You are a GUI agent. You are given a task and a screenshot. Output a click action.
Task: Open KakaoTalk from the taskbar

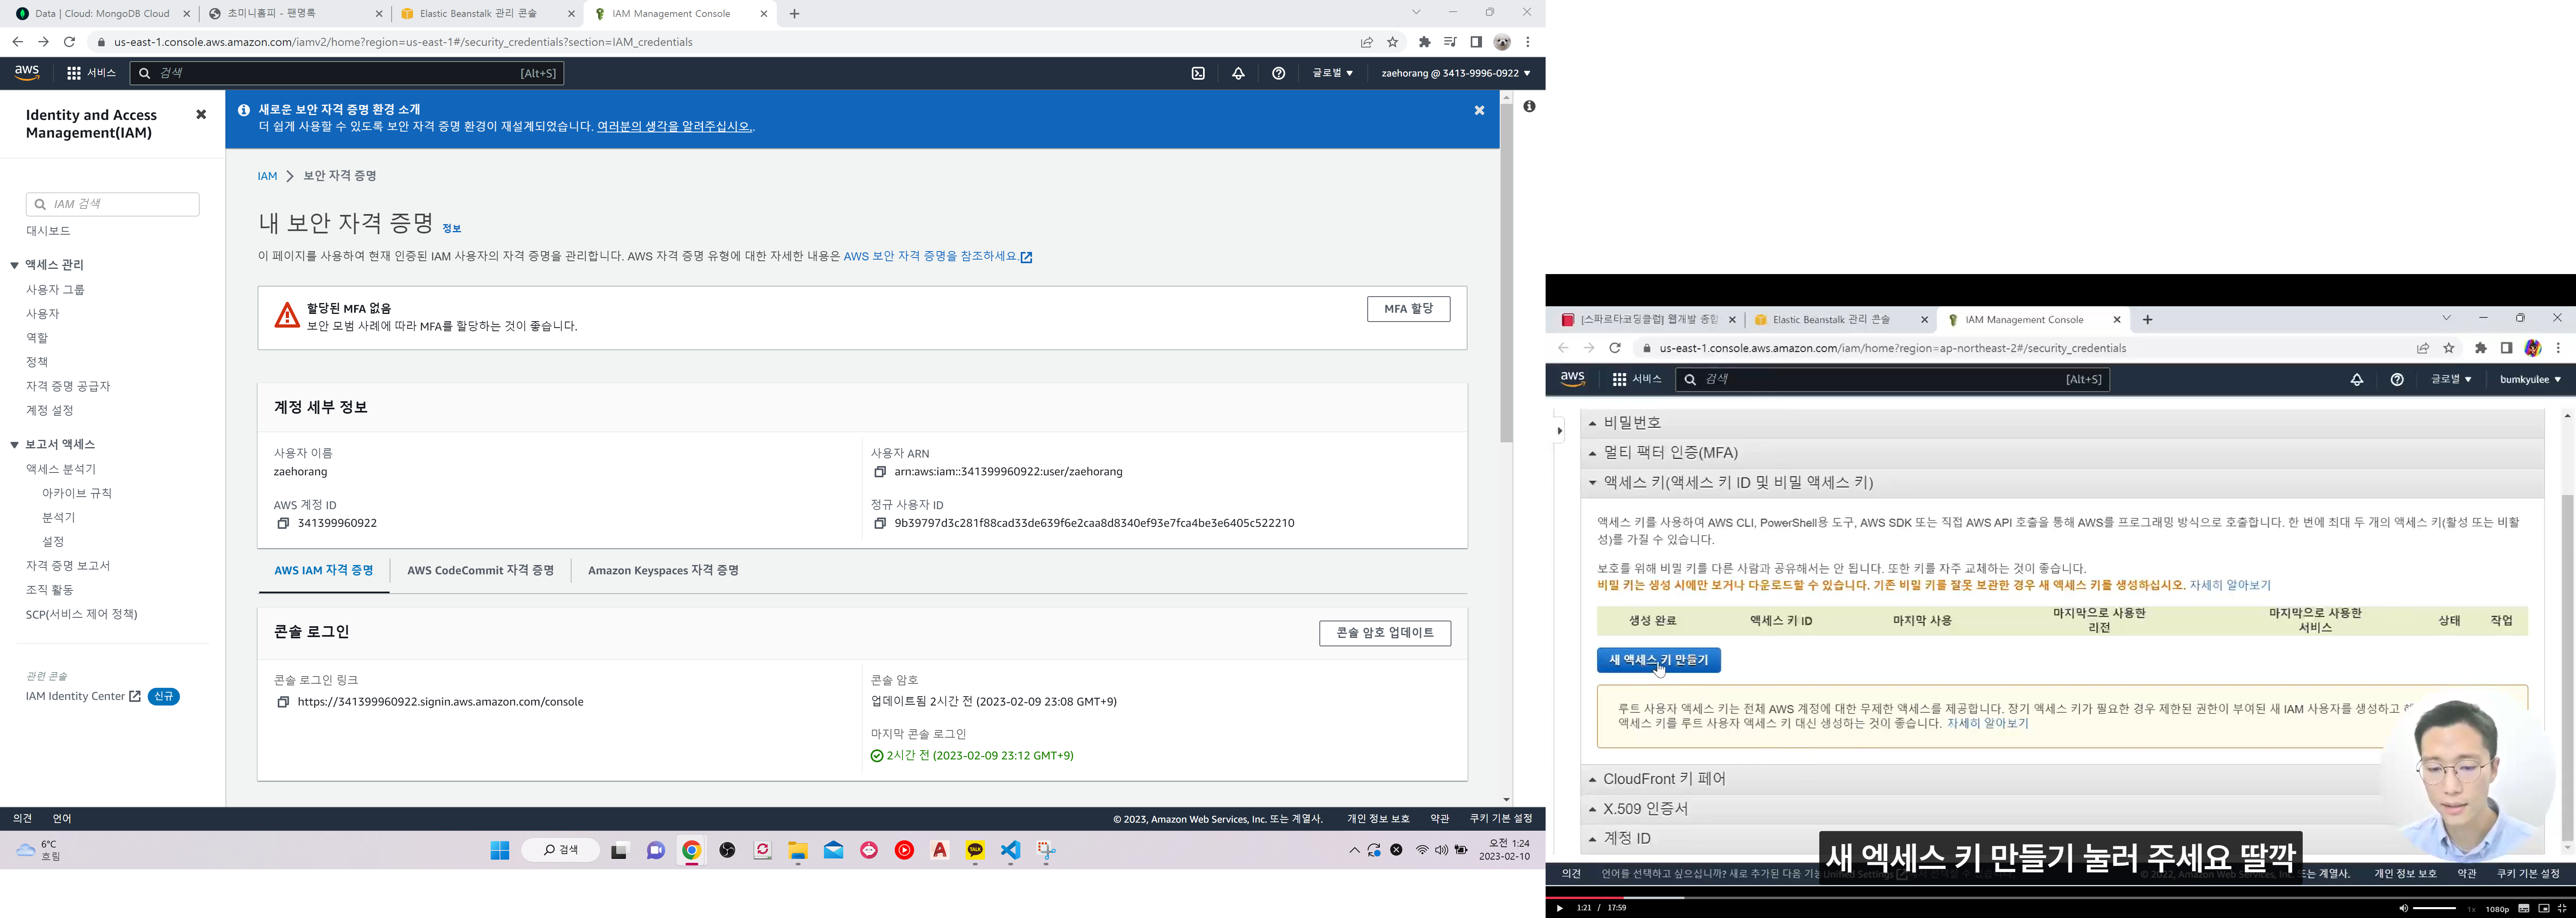[x=975, y=850]
